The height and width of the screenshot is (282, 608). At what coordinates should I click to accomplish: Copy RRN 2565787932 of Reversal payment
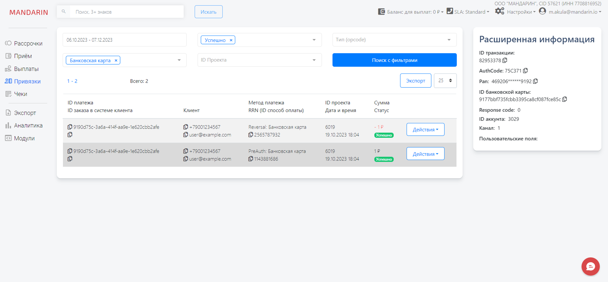pyautogui.click(x=250, y=135)
